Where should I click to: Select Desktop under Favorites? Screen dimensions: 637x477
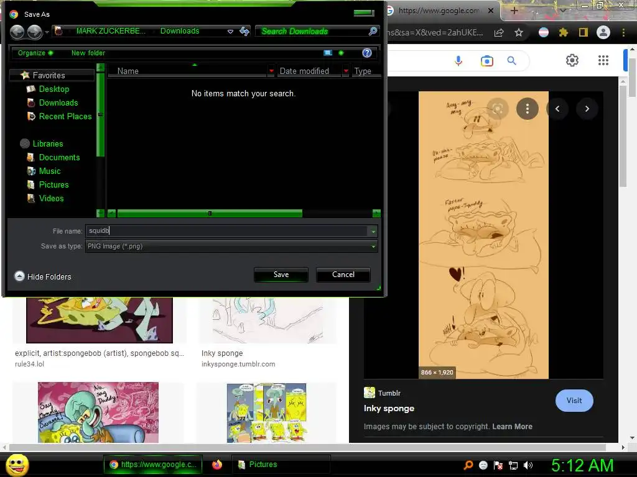click(47, 89)
